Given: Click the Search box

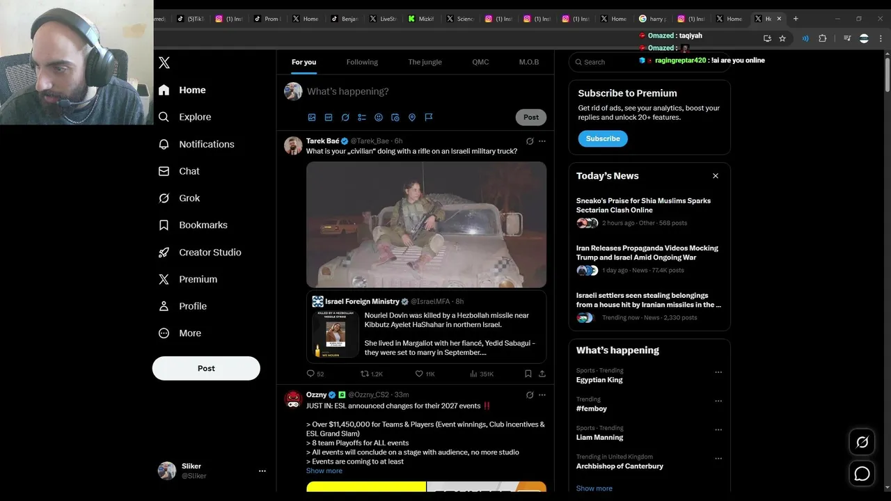Looking at the screenshot, I should [x=649, y=62].
